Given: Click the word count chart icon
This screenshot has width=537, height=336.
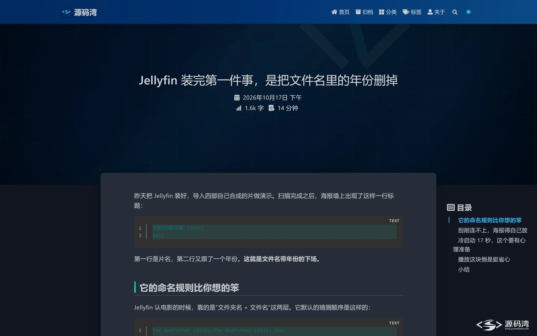Looking at the screenshot, I should [x=239, y=108].
